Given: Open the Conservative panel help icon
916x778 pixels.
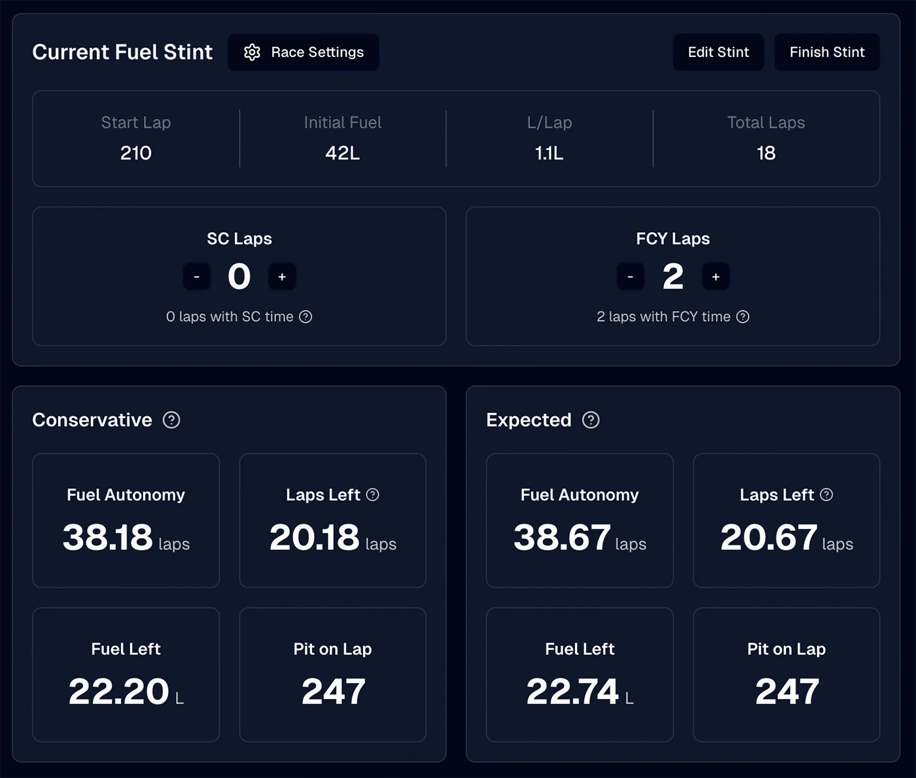Looking at the screenshot, I should pyautogui.click(x=171, y=420).
